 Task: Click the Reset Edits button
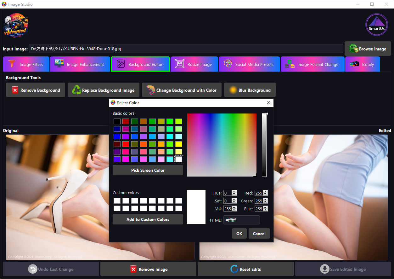[246, 269]
